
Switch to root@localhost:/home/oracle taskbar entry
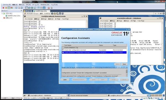[x=127, y=96]
